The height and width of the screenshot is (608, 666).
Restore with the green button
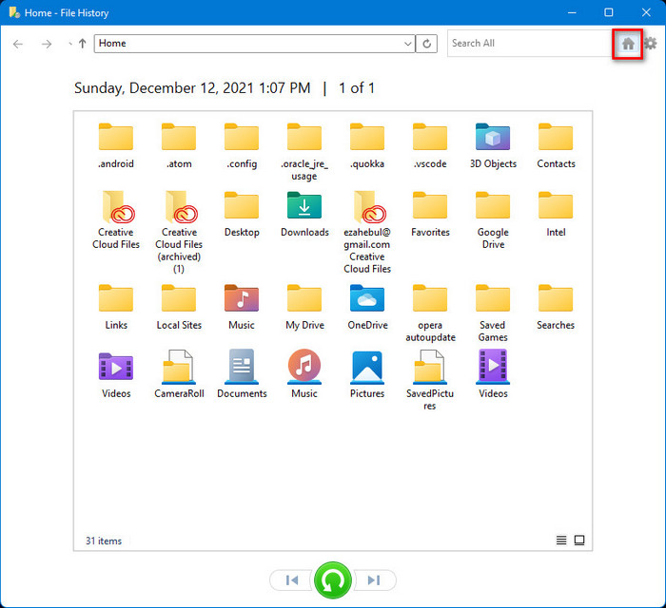333,580
